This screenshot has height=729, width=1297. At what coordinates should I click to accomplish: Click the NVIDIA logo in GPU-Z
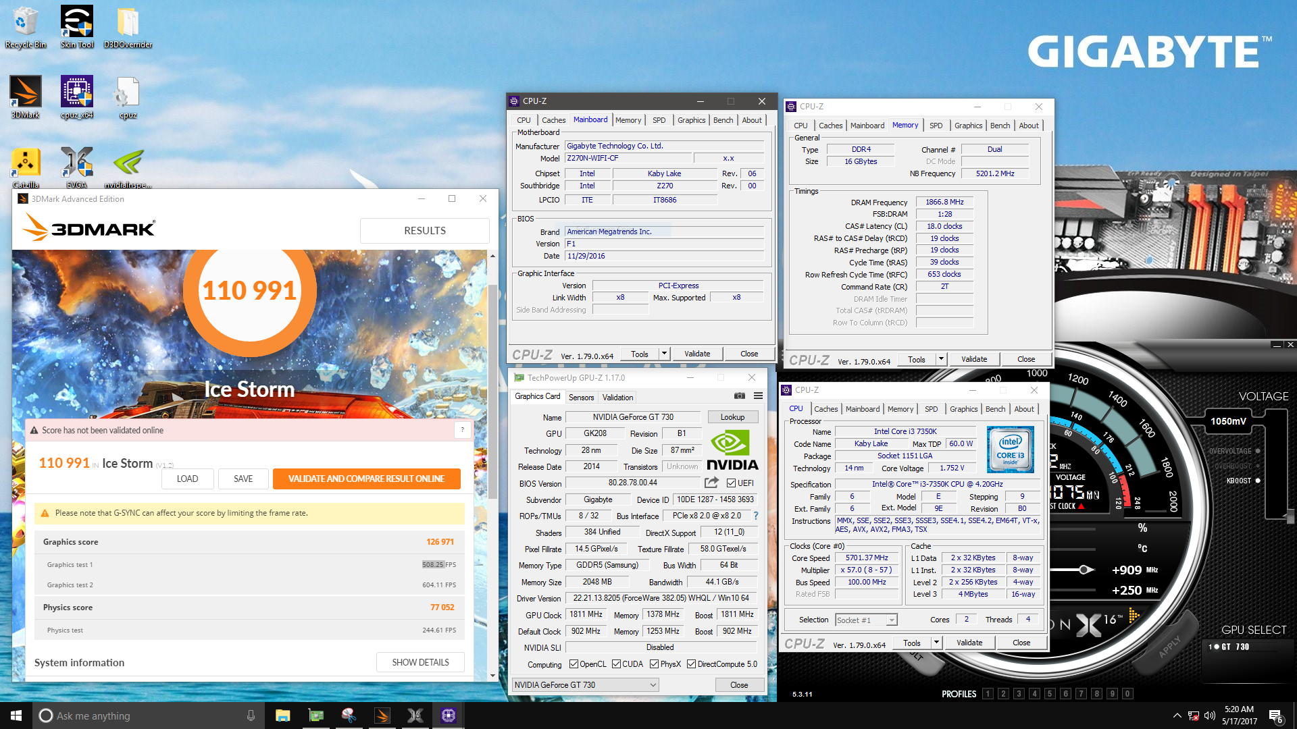pyautogui.click(x=732, y=450)
